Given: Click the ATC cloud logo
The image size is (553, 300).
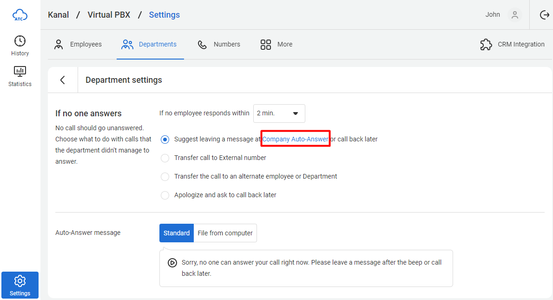Looking at the screenshot, I should (20, 15).
